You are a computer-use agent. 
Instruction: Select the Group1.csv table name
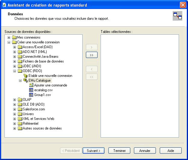42,95
